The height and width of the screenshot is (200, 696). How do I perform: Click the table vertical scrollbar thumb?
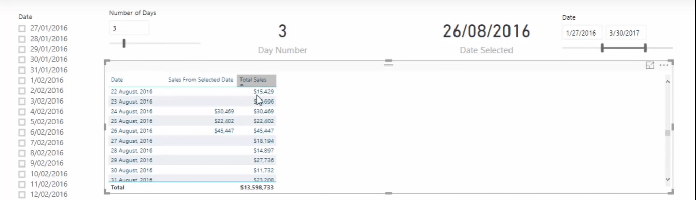click(668, 133)
